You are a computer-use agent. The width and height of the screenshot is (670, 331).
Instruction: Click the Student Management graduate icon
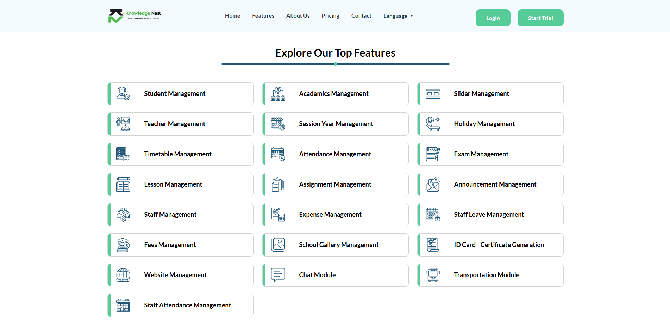coord(123,94)
